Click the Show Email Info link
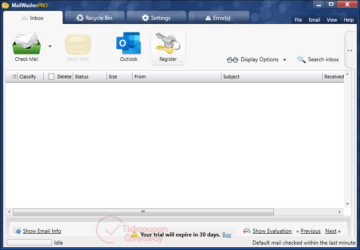Image resolution: width=360 pixels, height=250 pixels. click(42, 231)
